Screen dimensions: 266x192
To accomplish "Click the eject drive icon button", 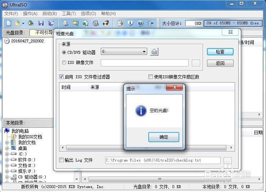I will click(154, 52).
